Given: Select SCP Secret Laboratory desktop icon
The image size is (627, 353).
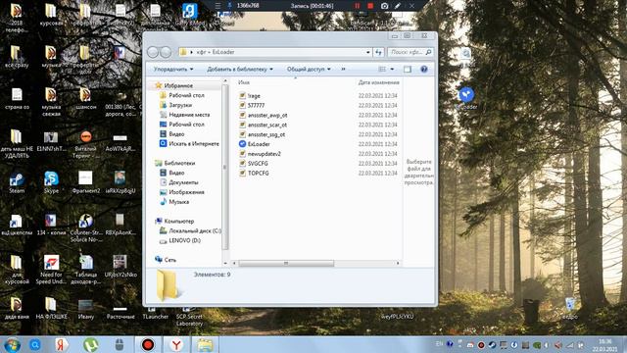Looking at the screenshot, I should pyautogui.click(x=189, y=316).
